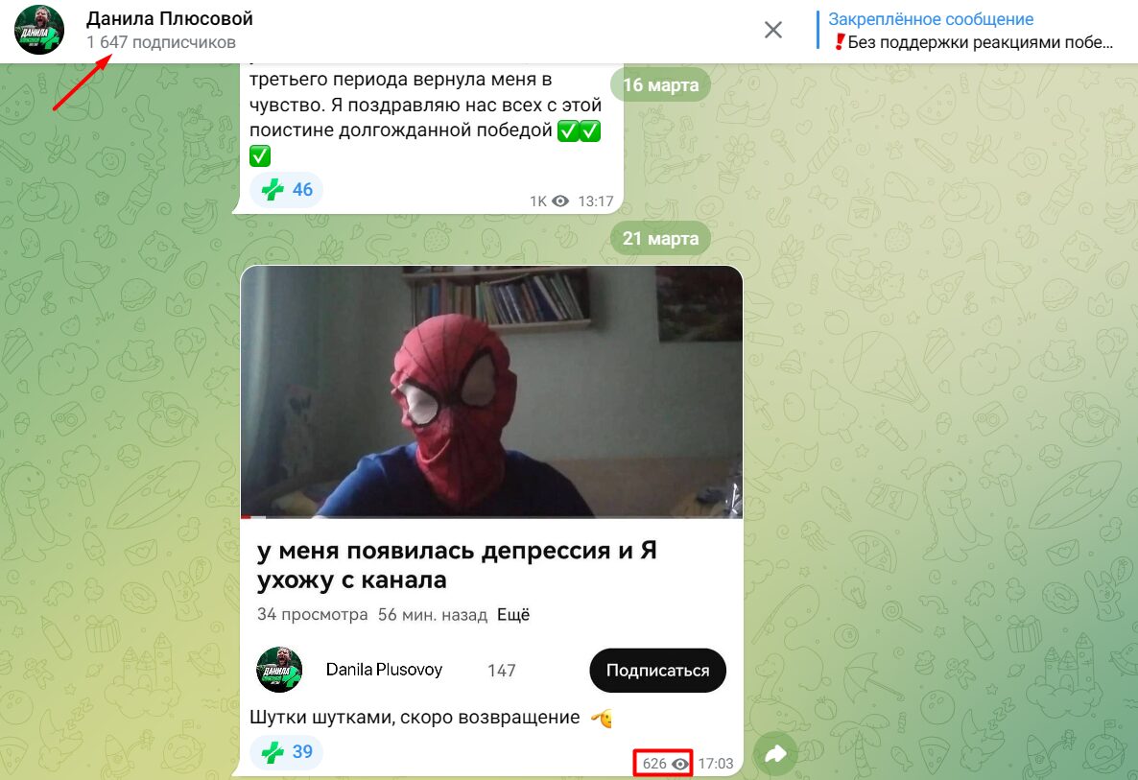
Task: Click the 13:17 message timestamp
Action: (596, 201)
